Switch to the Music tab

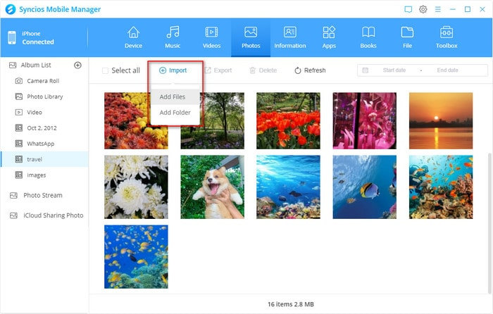point(173,38)
